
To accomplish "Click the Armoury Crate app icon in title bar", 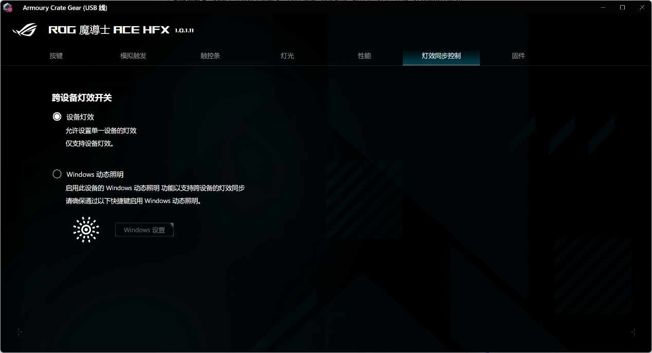I will (x=8, y=8).
